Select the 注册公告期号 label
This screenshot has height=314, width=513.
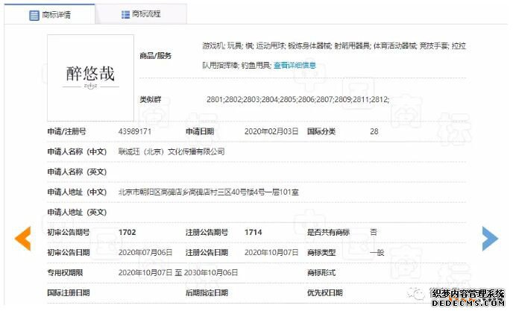coord(207,233)
